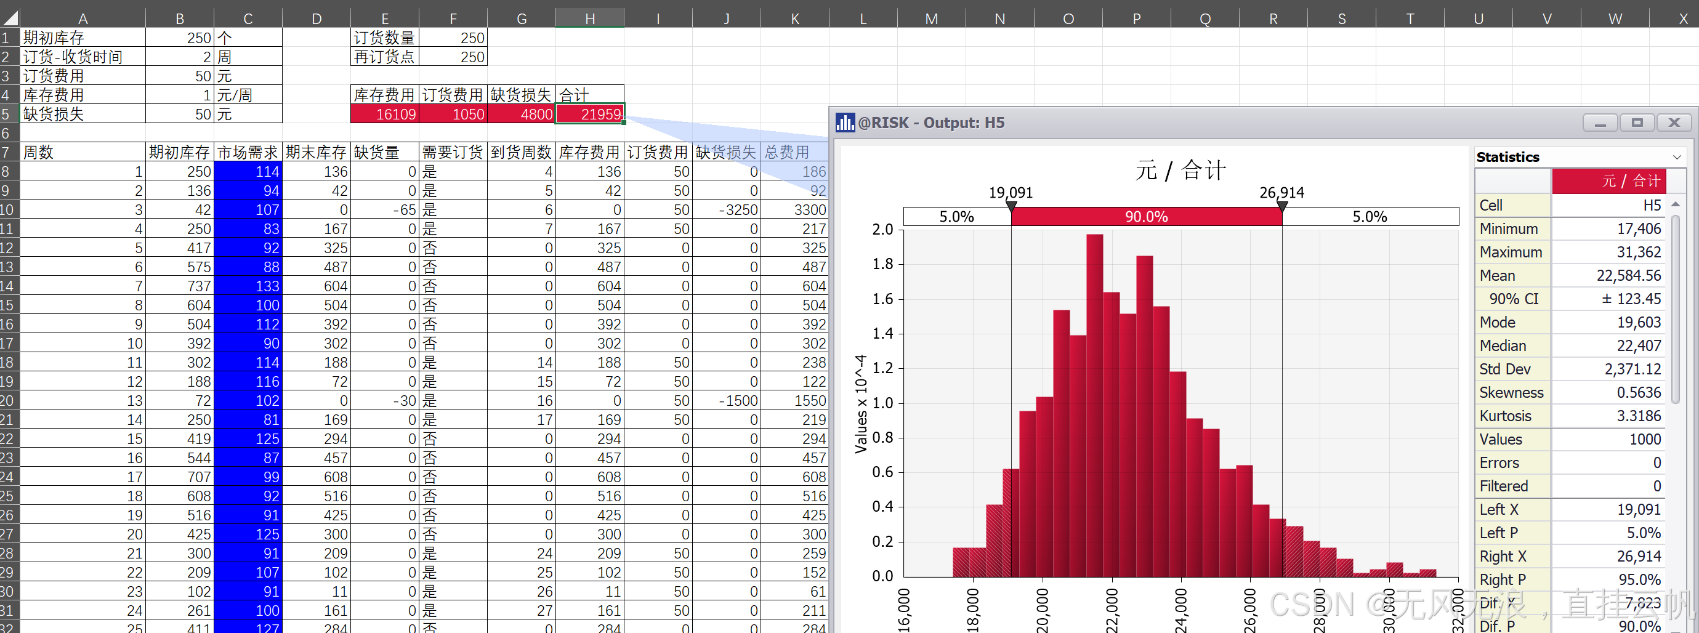Screen dimensions: 1699x633
Task: Click demand cell 133 in row 14
Action: (248, 286)
